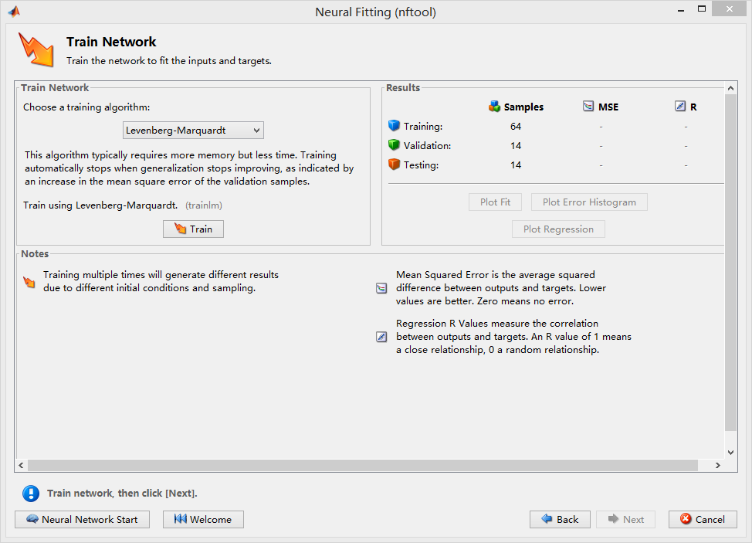Click the orange Testing cube icon
Screen dimensions: 752x543
(x=394, y=165)
